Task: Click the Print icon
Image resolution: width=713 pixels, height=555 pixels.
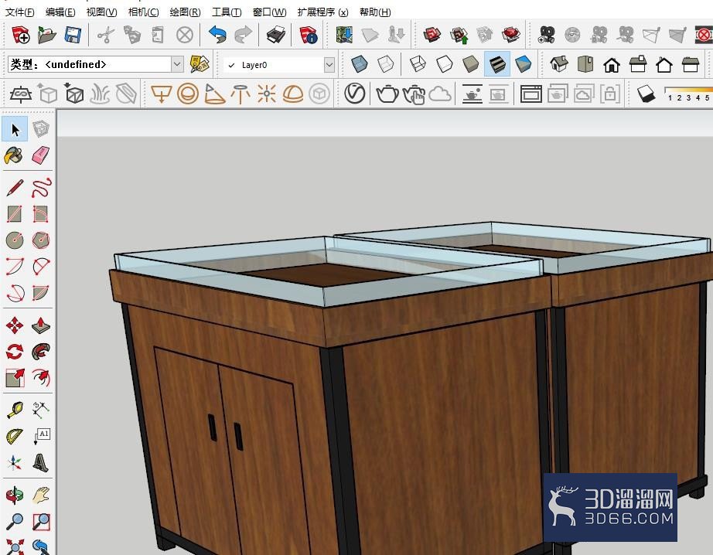Action: (275, 35)
